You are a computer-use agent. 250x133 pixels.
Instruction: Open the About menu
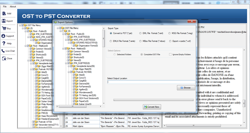13,6
